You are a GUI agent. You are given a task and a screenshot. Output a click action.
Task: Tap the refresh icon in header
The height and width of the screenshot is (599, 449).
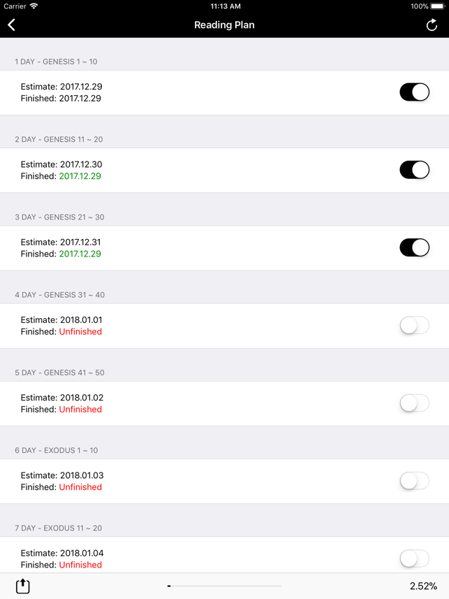pos(432,25)
